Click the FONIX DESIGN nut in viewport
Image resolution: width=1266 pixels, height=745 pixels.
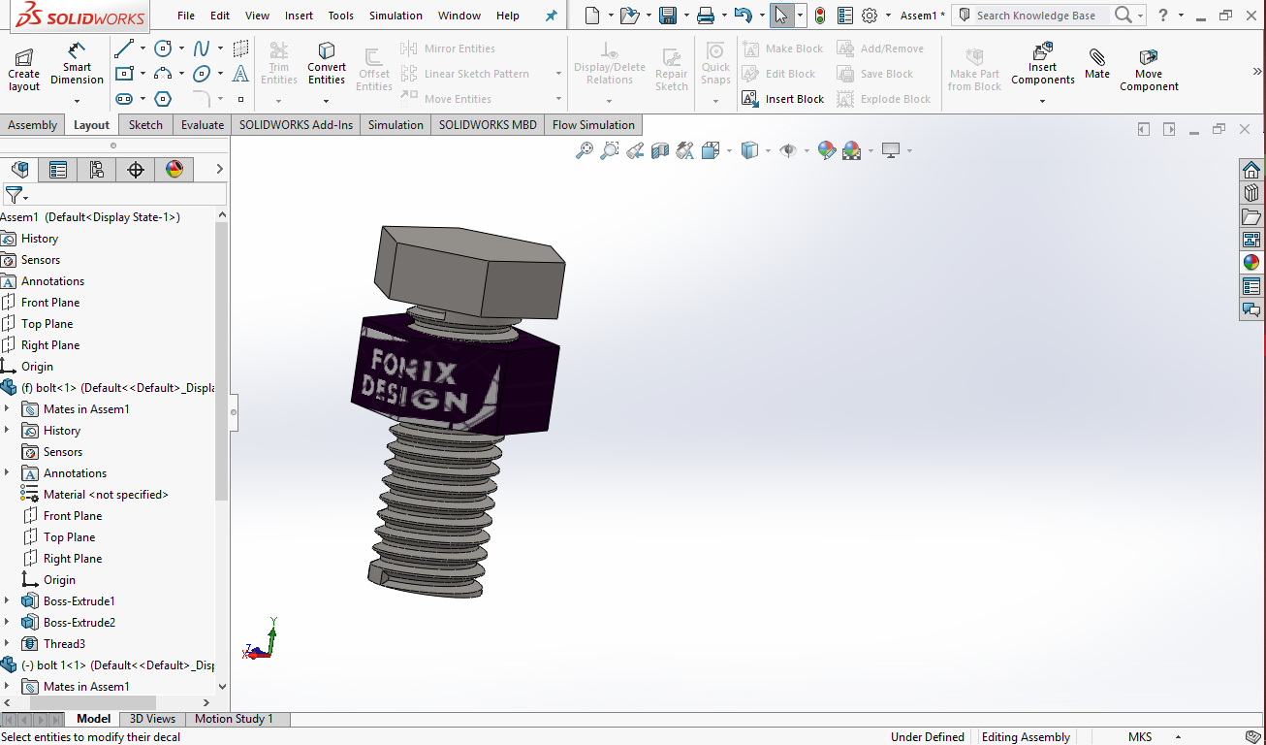tap(455, 373)
